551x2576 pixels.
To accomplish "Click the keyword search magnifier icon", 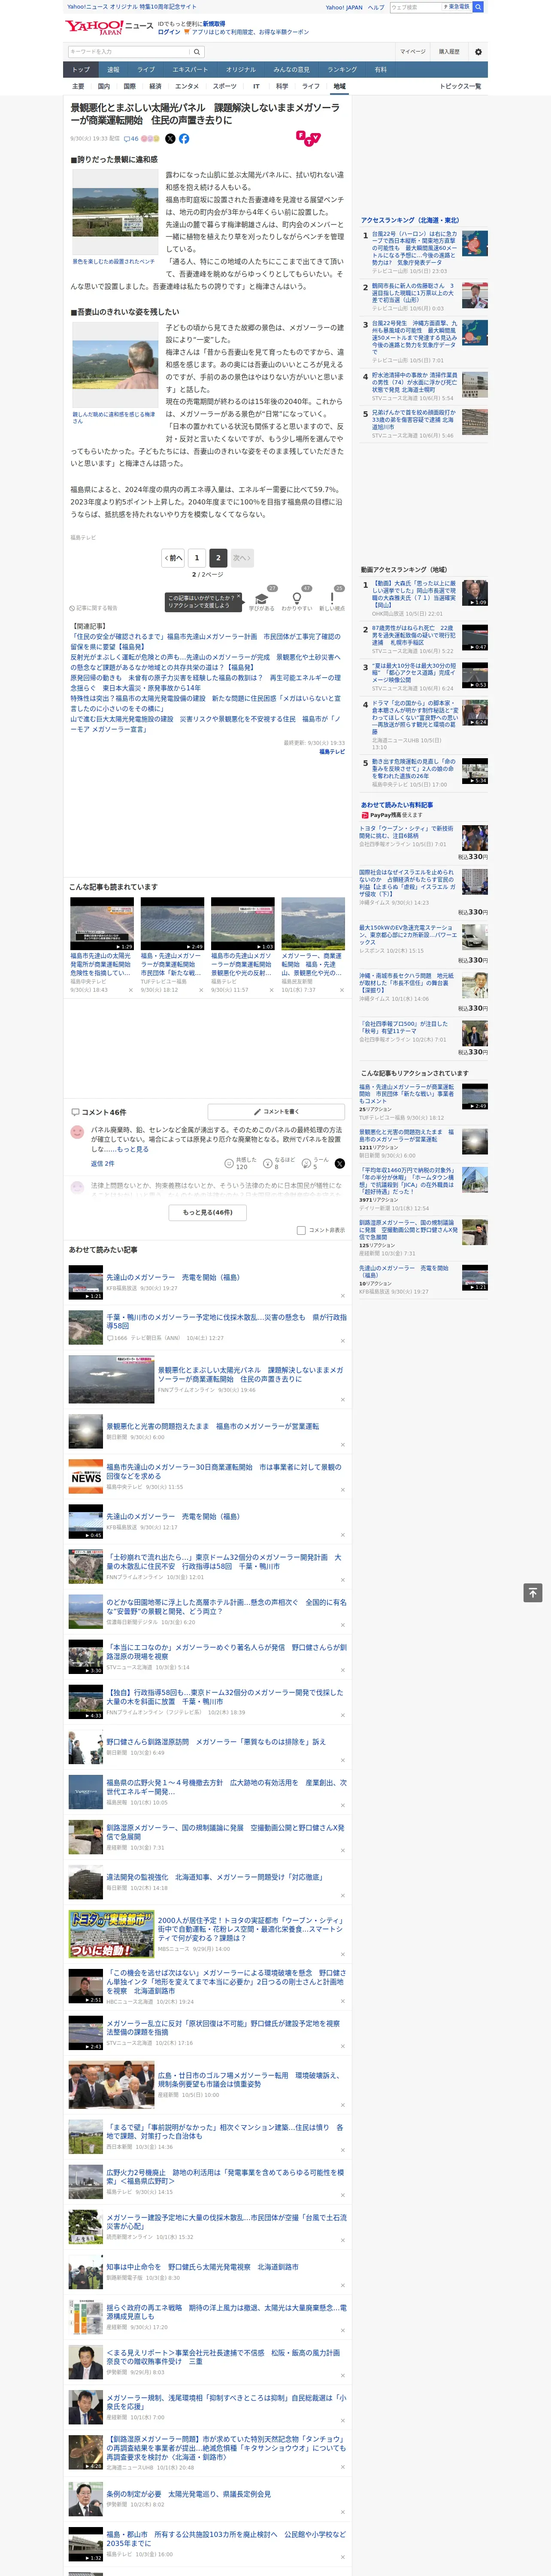I will click(x=197, y=52).
